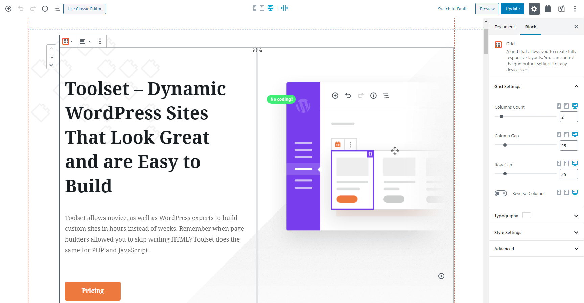Click the Row Gap number field
The width and height of the screenshot is (584, 303).
click(x=568, y=174)
